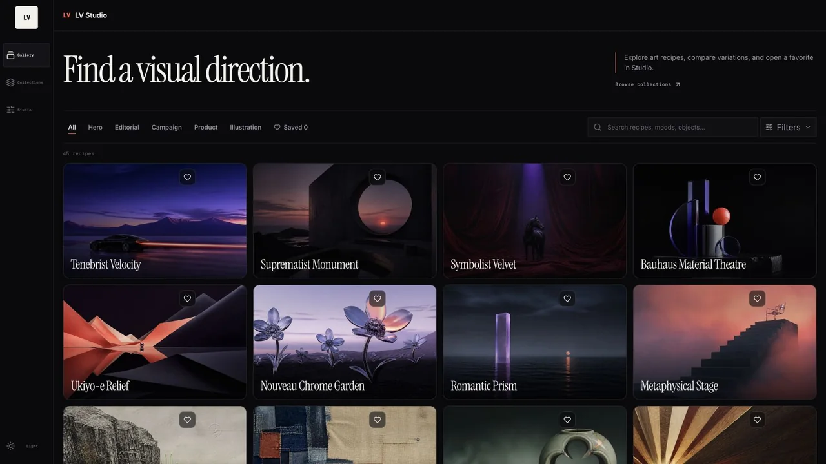This screenshot has width=826, height=464.
Task: Click the "45 recipes" count text
Action: 79,154
